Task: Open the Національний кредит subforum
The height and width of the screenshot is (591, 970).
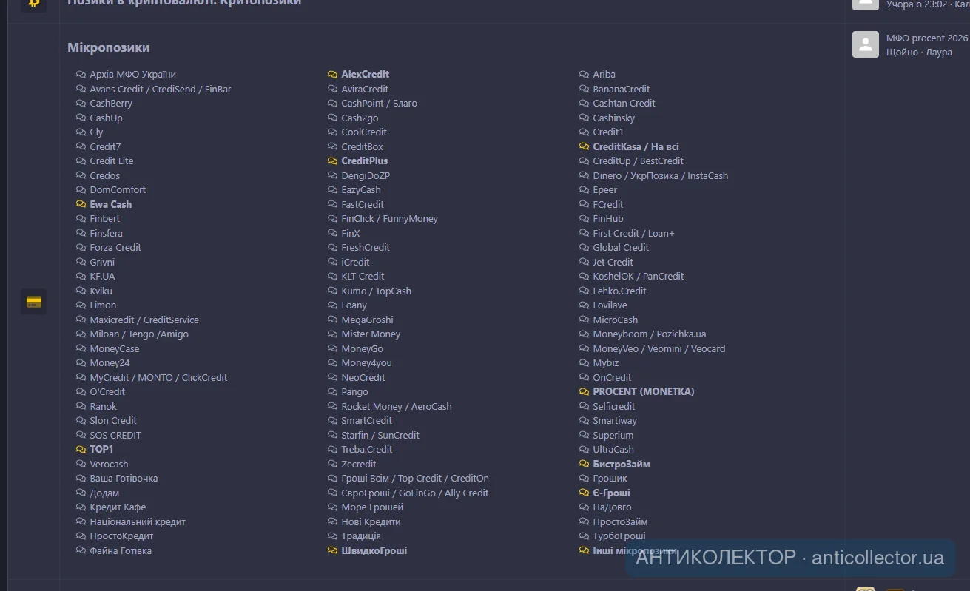Action: click(x=138, y=522)
